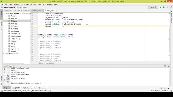Open UTF-8 encoding selector
Screen dimensions: 173x97
coord(163,91)
